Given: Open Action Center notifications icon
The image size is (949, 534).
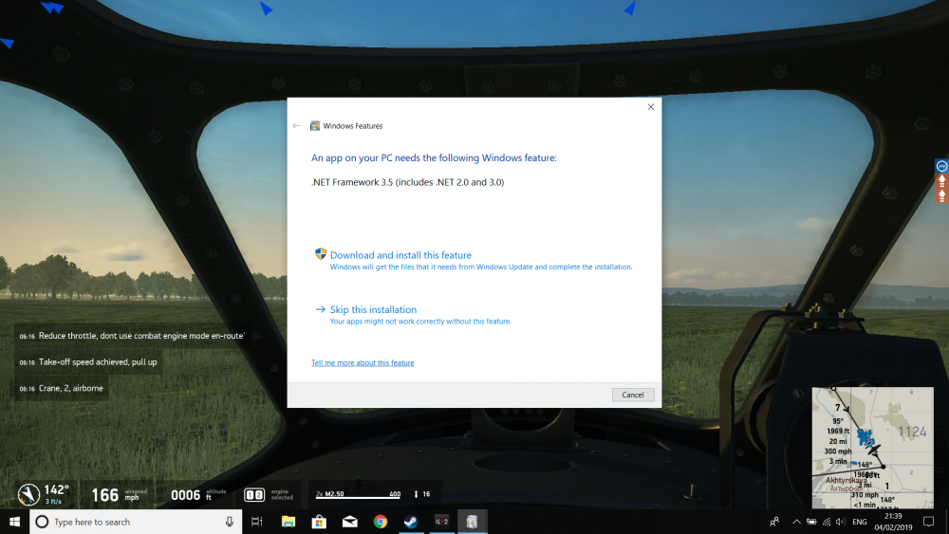Looking at the screenshot, I should (x=928, y=522).
